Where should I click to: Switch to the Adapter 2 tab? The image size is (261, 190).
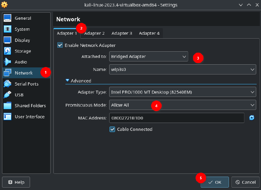click(95, 34)
